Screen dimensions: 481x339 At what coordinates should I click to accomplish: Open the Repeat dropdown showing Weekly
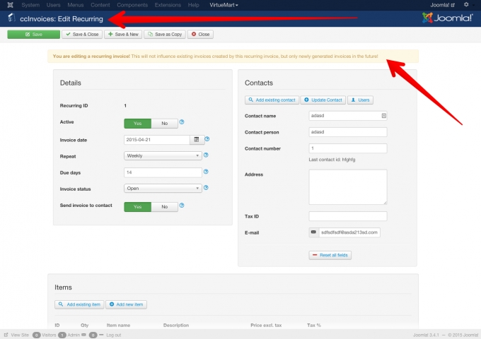pos(163,155)
